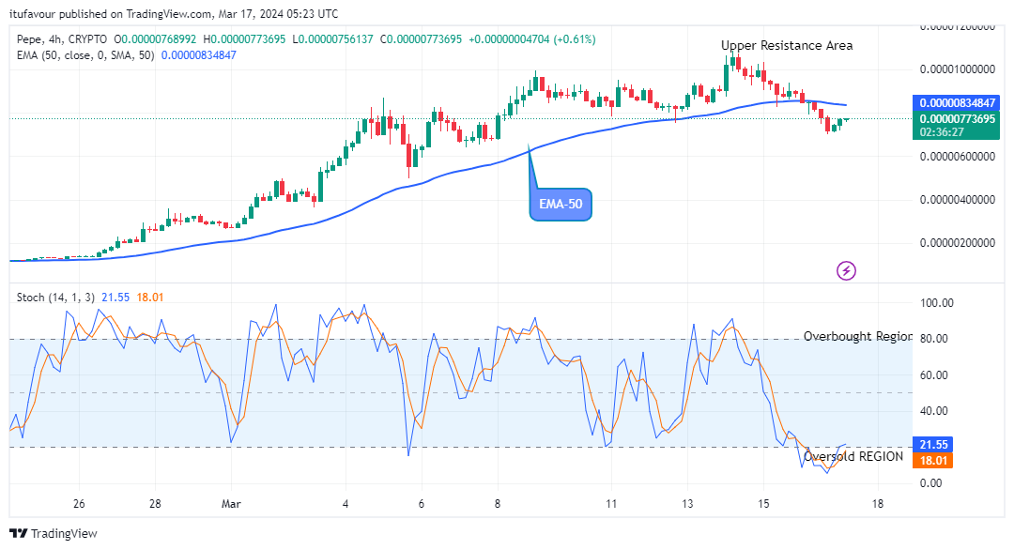Click the Stoch %D value 18.01 in legend

150,298
